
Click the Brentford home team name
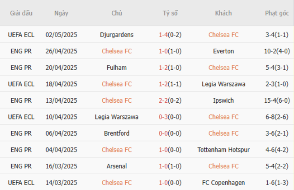click(x=117, y=133)
